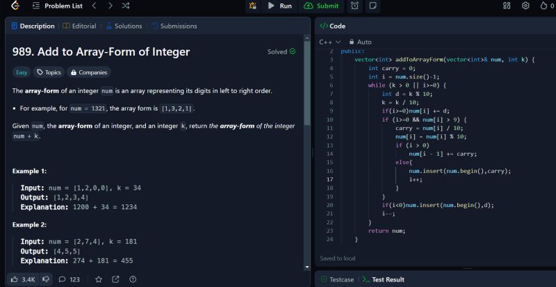Screen dimensions: 556x287
Task: Open the Test Result tab
Action: (x=384, y=279)
